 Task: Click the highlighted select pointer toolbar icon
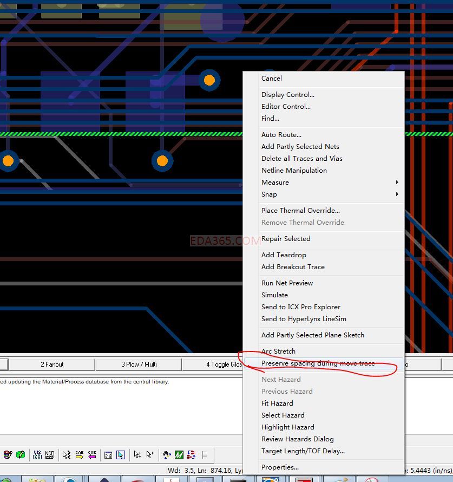[121, 454]
